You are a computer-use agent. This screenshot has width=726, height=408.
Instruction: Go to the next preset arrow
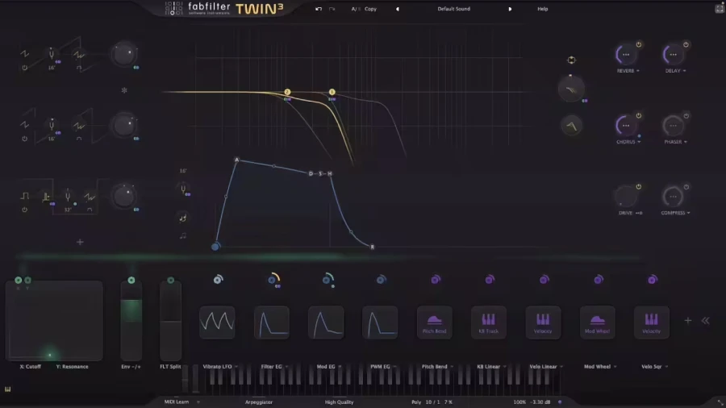coord(510,9)
